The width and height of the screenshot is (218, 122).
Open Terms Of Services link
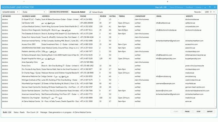(176, 7)
